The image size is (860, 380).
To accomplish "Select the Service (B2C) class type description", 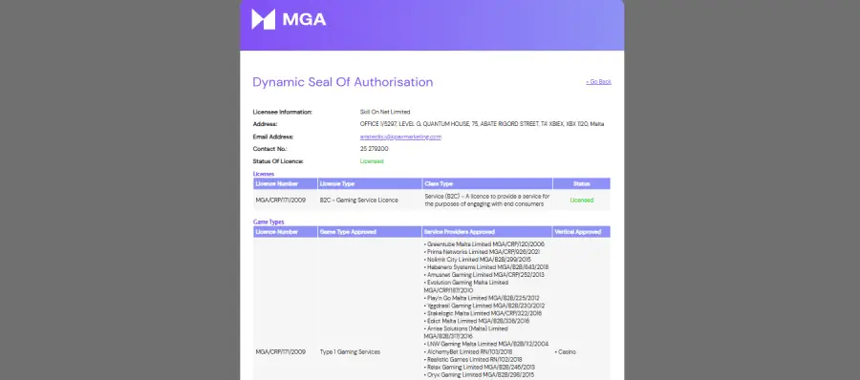I will pyautogui.click(x=487, y=201).
